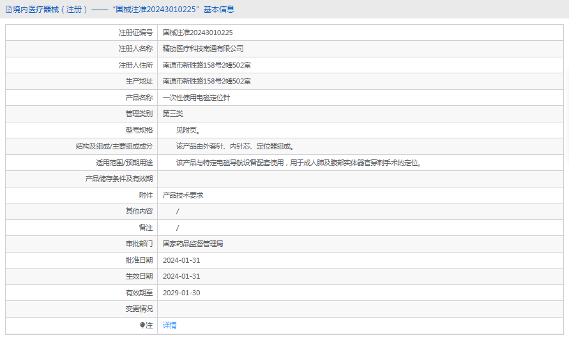The width and height of the screenshot is (569, 338).
Task: Click the 审批部门 label
Action: coord(139,244)
